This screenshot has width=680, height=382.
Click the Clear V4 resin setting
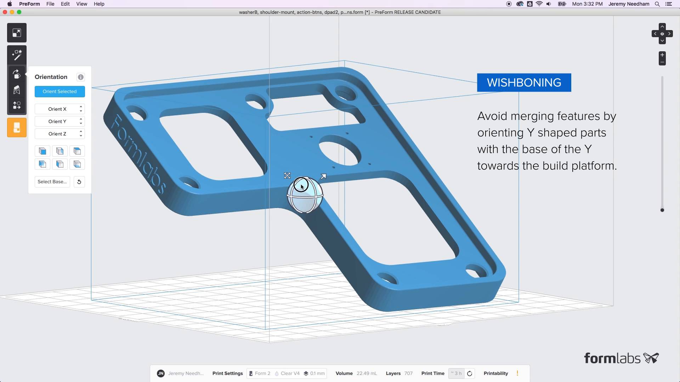tap(287, 374)
